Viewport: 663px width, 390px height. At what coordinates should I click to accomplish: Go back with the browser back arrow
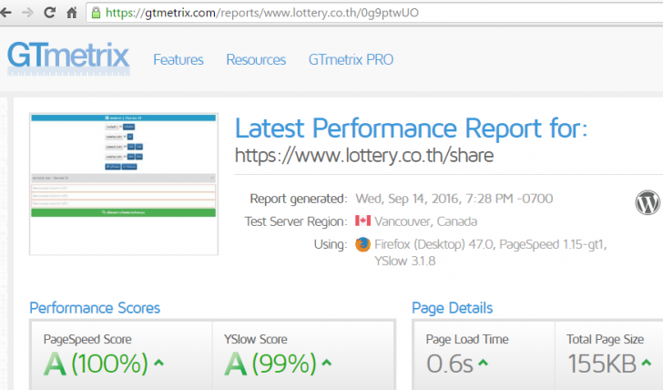[5, 13]
